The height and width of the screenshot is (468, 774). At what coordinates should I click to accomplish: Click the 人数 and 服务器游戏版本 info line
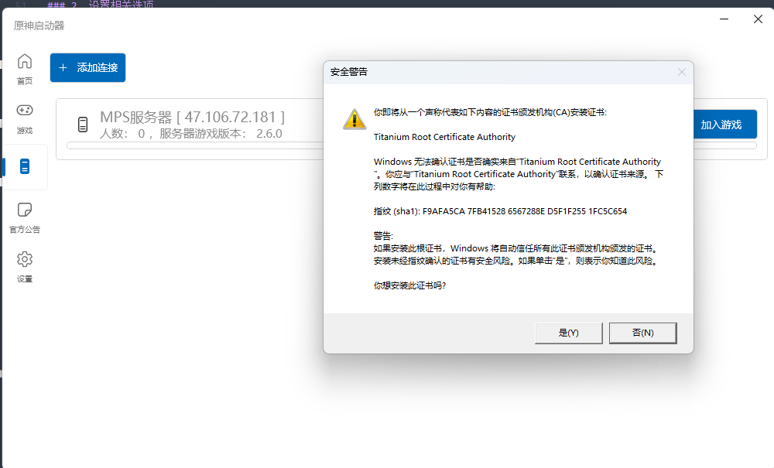pyautogui.click(x=191, y=134)
